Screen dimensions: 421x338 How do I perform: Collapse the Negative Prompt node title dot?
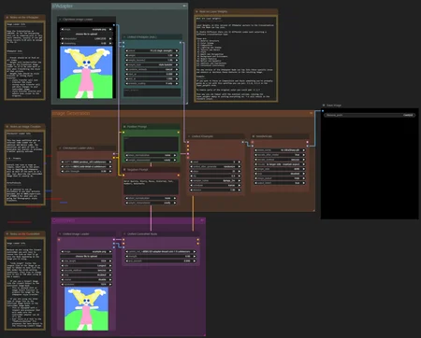(x=124, y=170)
